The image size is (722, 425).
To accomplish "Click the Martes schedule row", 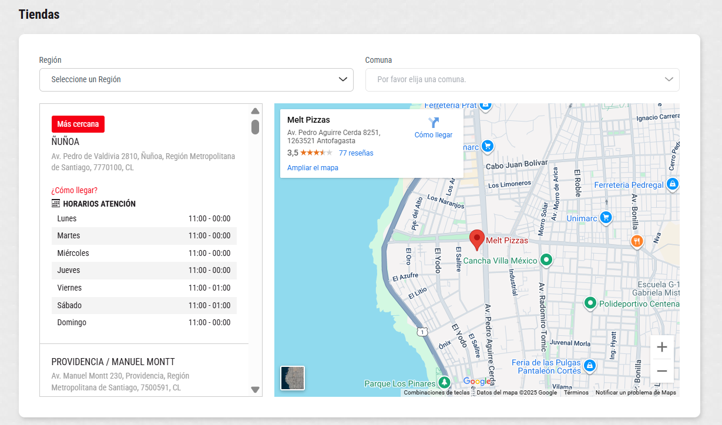I will [x=144, y=235].
